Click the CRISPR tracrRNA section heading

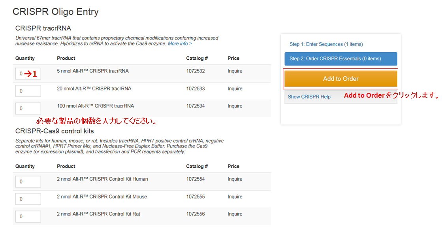click(43, 28)
